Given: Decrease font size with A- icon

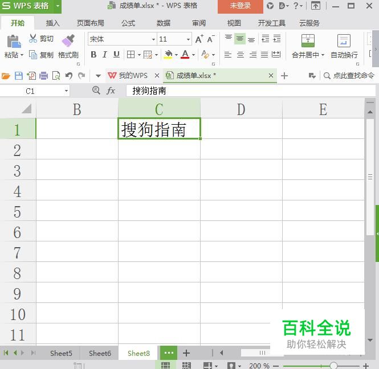Looking at the screenshot, I should [x=211, y=39].
